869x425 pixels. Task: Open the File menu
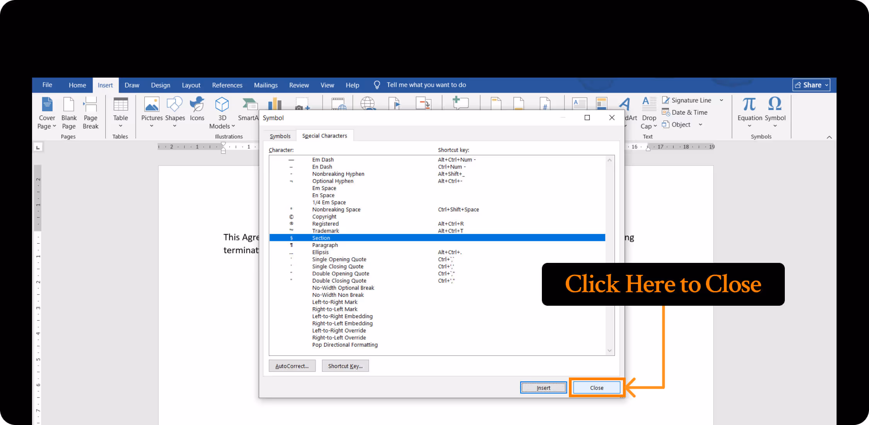coord(47,85)
